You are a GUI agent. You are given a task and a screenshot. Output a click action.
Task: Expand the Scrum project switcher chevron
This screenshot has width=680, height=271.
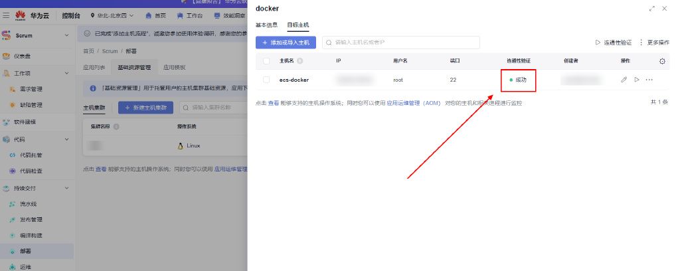tap(67, 36)
